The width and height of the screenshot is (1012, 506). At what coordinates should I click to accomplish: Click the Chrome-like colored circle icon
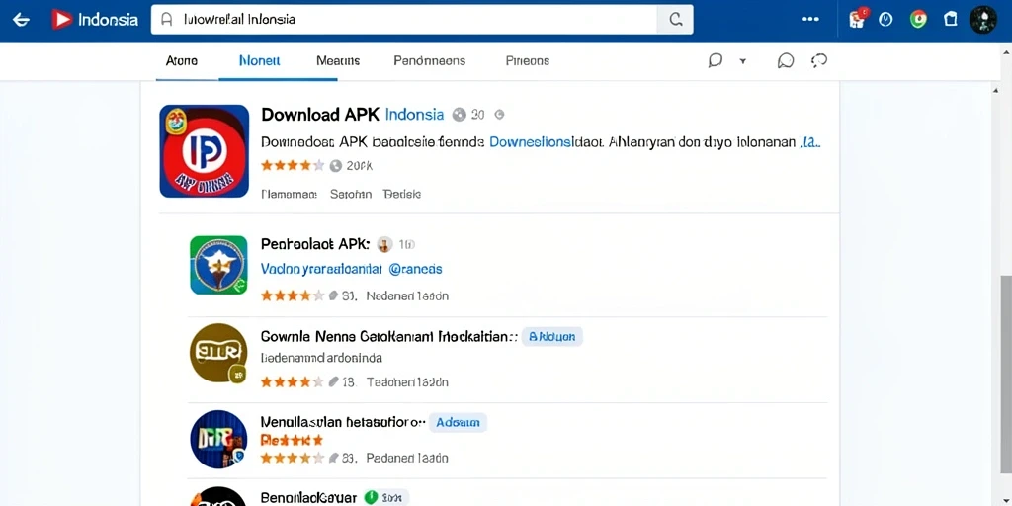918,20
